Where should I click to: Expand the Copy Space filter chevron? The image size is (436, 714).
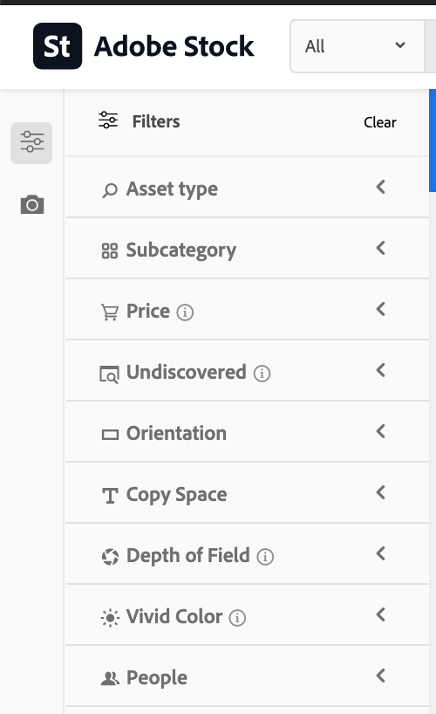coord(381,492)
